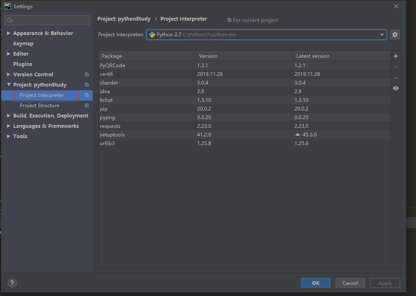
Task: Select the requests package row
Action: pos(244,126)
